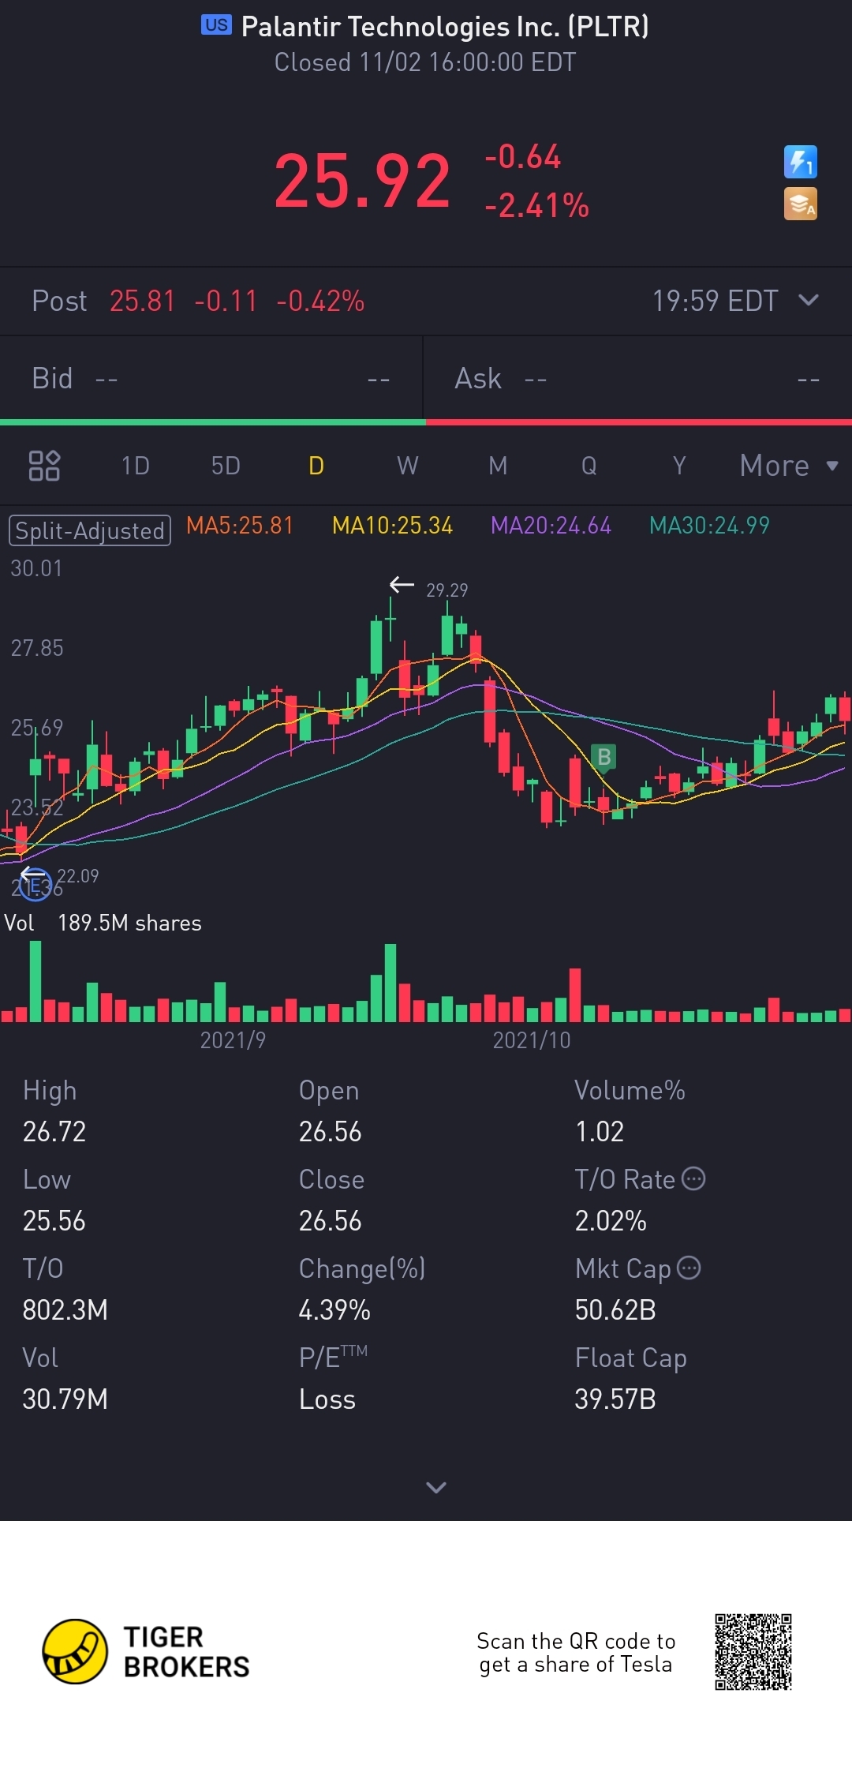This screenshot has width=852, height=1783.
Task: Select the W weekly chart tab
Action: (408, 466)
